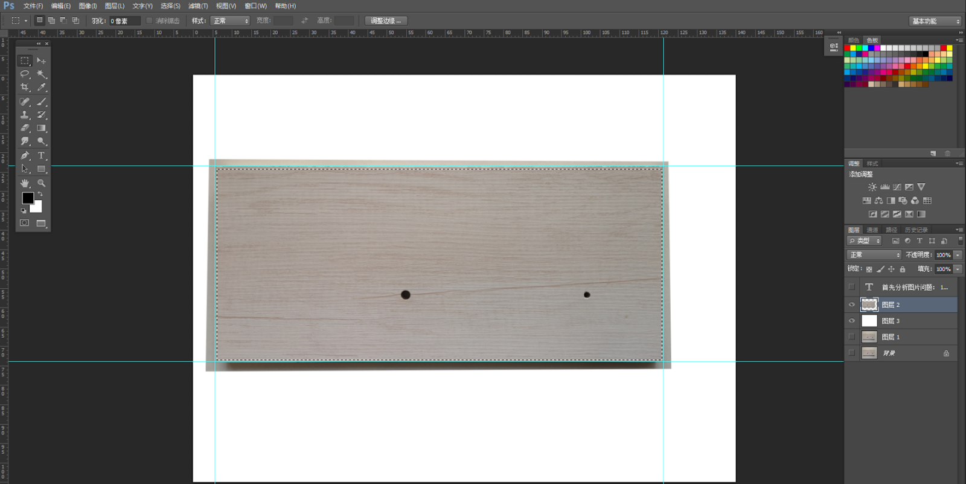The image size is (966, 484).
Task: Open the layer filter 类型 dropdown
Action: coord(865,240)
